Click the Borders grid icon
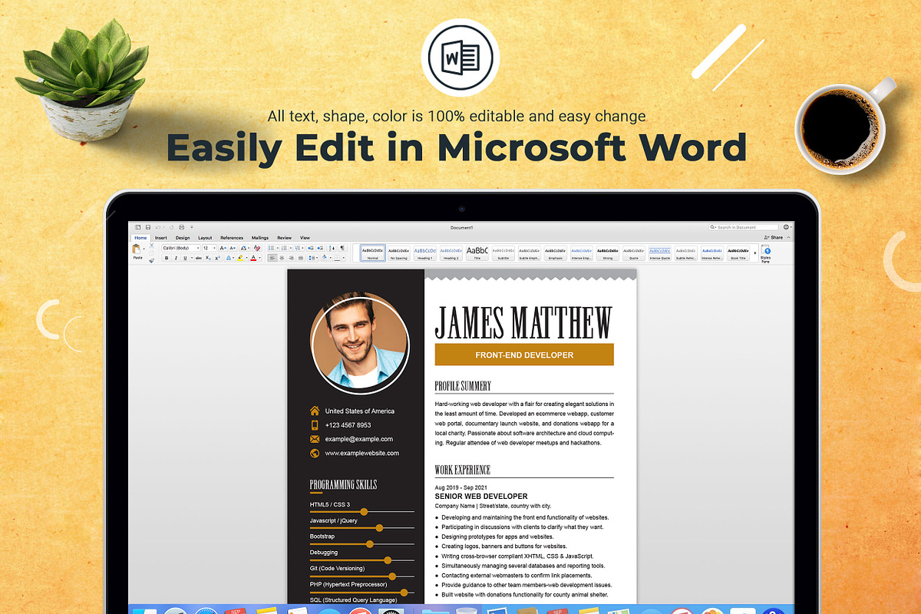Screen dimensions: 921x614 [x=337, y=258]
